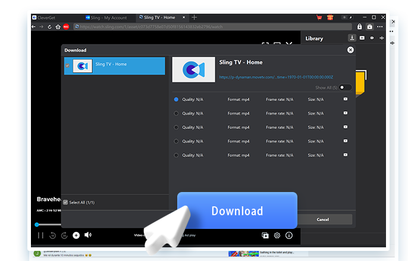Click video icon on second quality row

coord(346,113)
